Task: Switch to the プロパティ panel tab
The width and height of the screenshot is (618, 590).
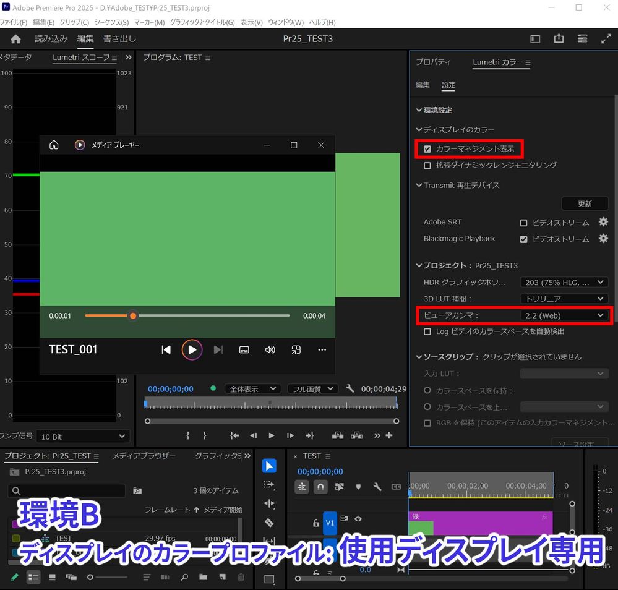Action: point(433,62)
